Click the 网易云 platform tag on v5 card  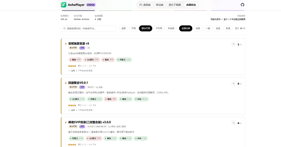(x=124, y=60)
